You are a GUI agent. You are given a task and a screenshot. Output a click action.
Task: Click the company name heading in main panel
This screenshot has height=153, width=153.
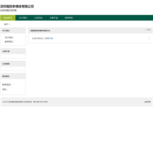coord(40,31)
